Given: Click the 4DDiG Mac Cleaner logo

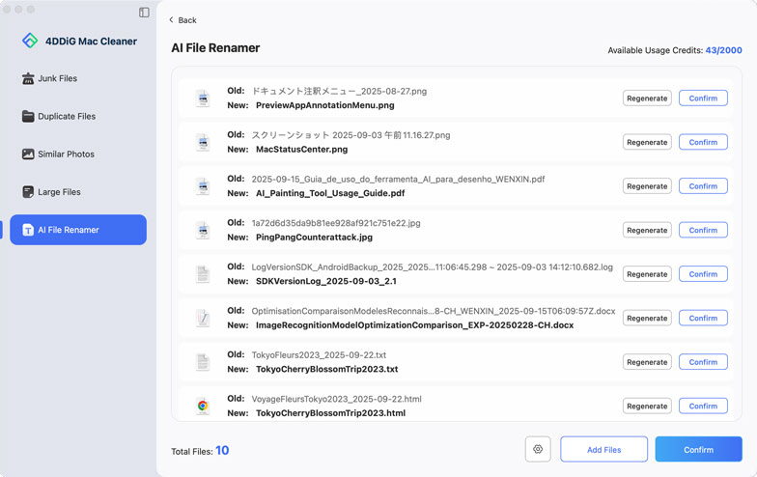Looking at the screenshot, I should pos(30,41).
